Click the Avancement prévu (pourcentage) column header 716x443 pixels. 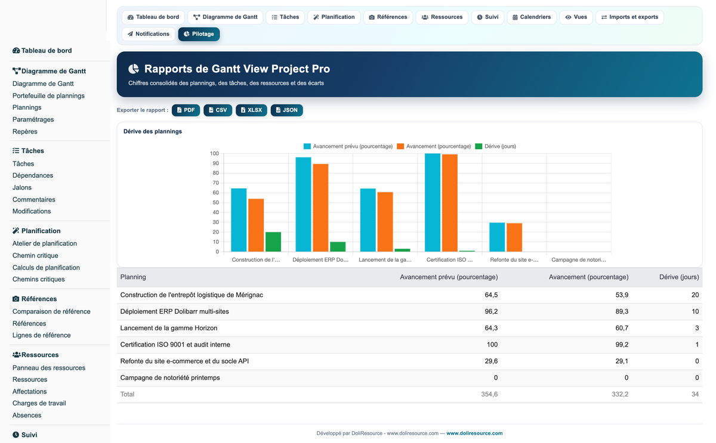(x=449, y=277)
